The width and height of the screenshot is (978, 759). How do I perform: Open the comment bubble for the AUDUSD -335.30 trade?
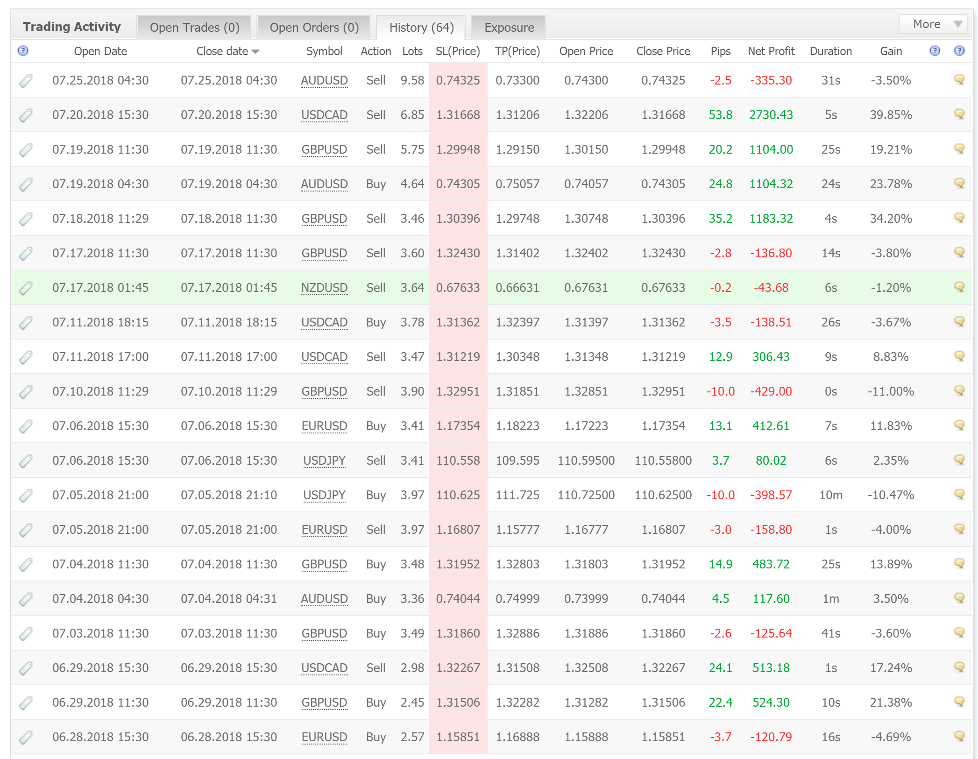[x=959, y=80]
